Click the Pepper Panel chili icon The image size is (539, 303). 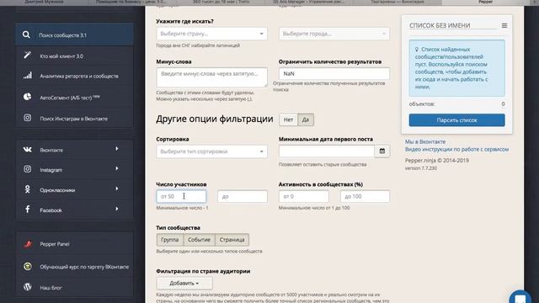coord(28,244)
